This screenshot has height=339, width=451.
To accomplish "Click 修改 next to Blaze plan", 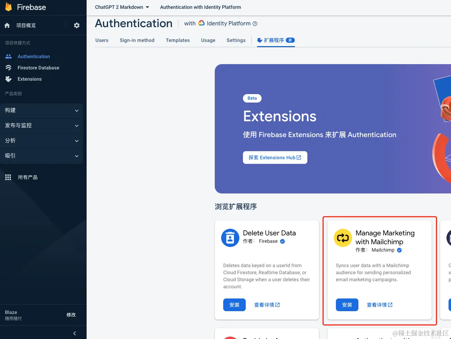I will (71, 315).
